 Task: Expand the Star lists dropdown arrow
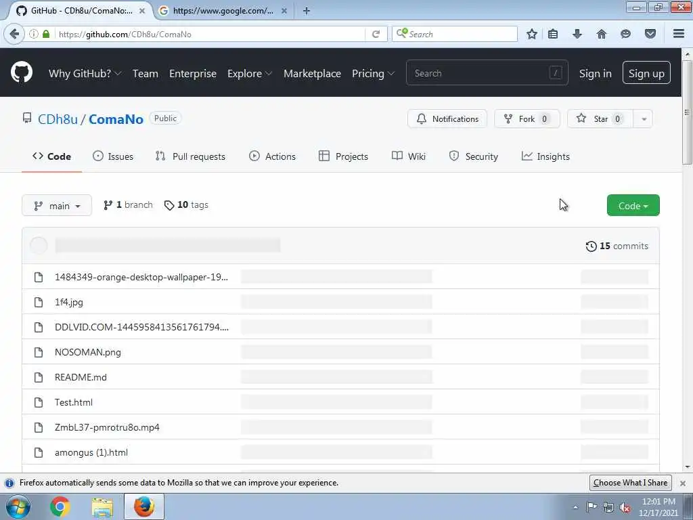(644, 119)
